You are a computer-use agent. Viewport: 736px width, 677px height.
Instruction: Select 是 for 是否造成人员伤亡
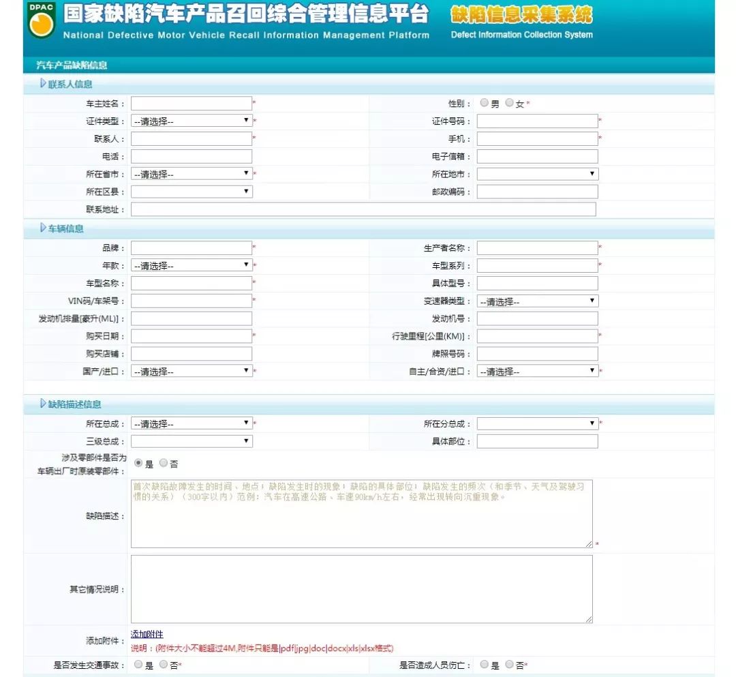(x=484, y=664)
